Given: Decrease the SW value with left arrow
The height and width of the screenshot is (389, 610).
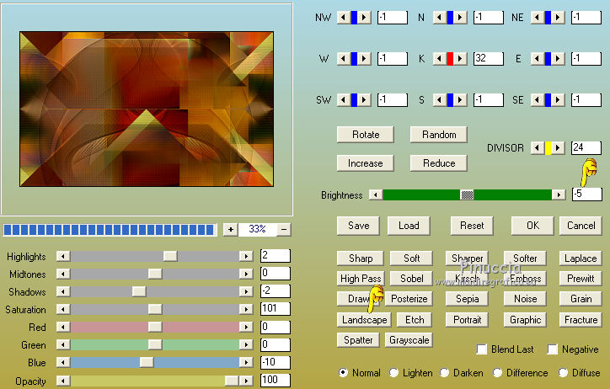Looking at the screenshot, I should click(x=343, y=100).
